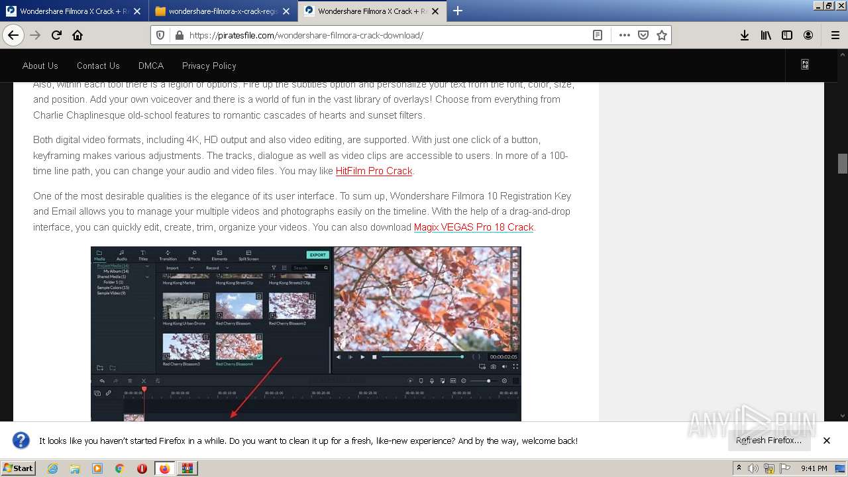Grab the vertical page scrollbar thumb
The height and width of the screenshot is (477, 848).
point(843,163)
